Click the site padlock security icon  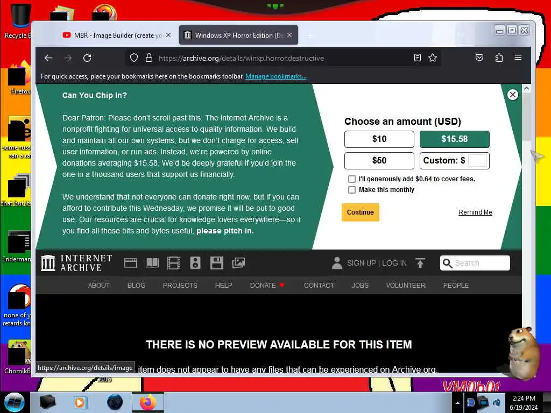[x=149, y=58]
